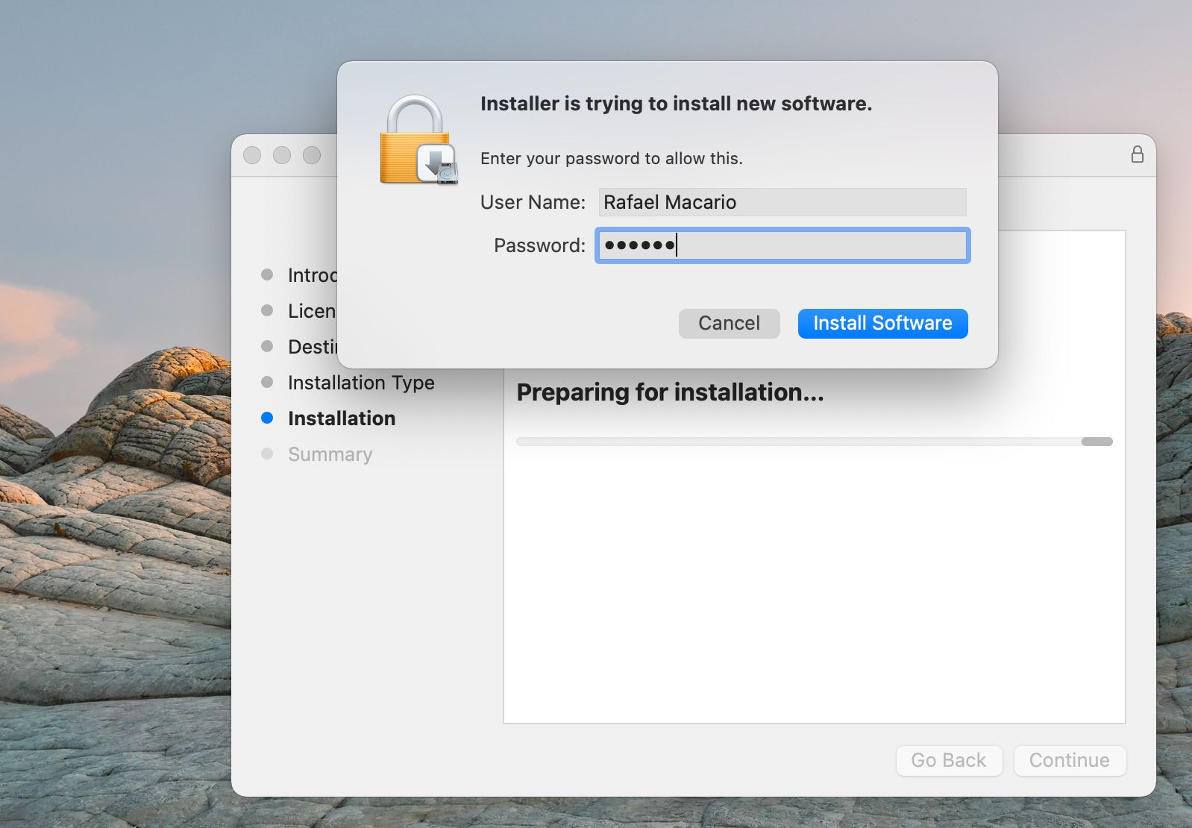1192x828 pixels.
Task: Click the Preparing for installation heading text
Action: (x=670, y=392)
